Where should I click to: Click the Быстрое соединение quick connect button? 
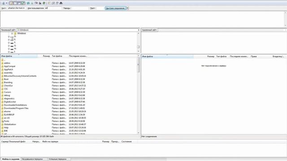point(116,8)
